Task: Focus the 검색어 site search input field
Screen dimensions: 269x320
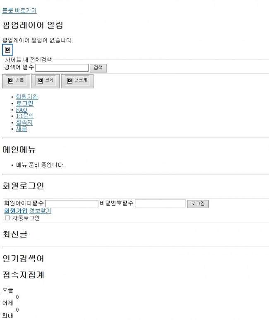Action: pyautogui.click(x=62, y=68)
